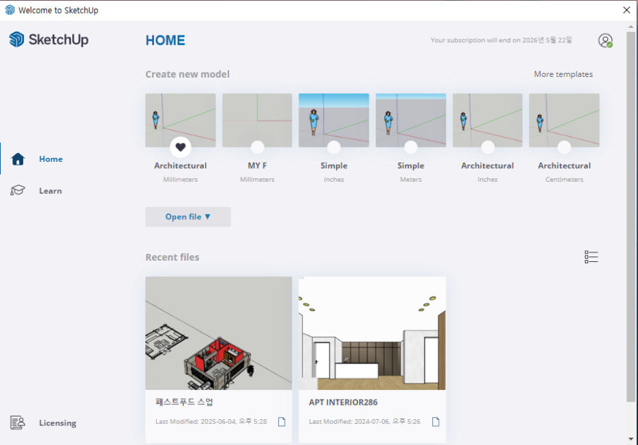Close the Welcome to SketchUp window
This screenshot has height=445, width=638.
(626, 10)
